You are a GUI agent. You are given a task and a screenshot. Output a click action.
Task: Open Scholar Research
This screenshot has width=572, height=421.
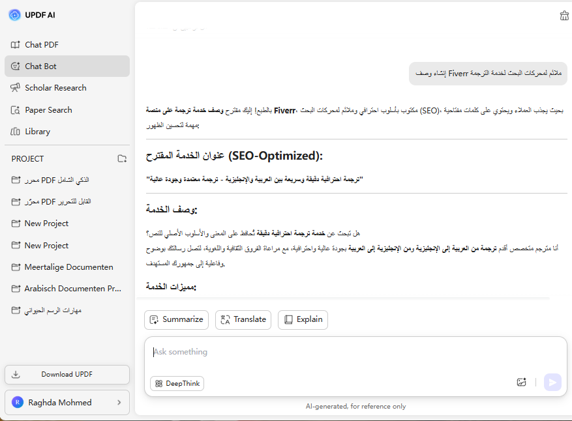coord(67,88)
